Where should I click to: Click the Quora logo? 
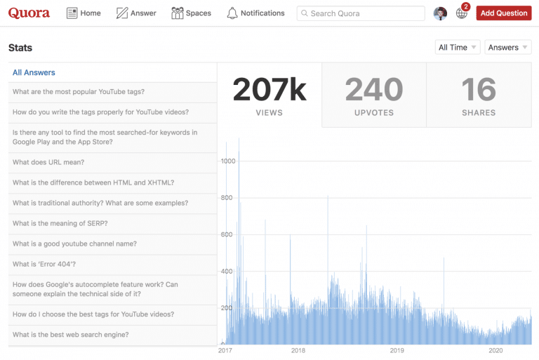29,13
